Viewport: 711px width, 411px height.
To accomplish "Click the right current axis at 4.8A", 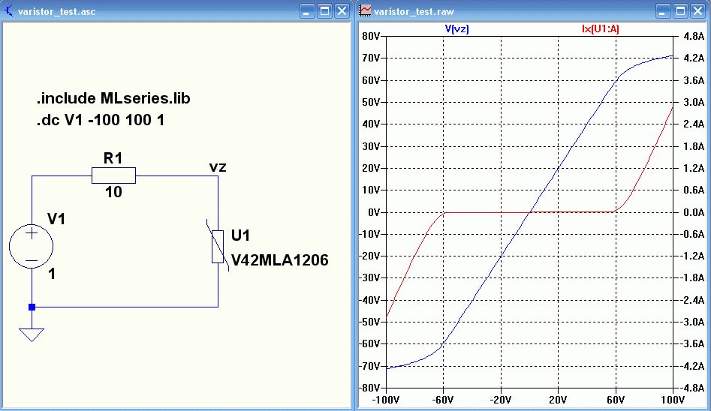I will pyautogui.click(x=694, y=36).
